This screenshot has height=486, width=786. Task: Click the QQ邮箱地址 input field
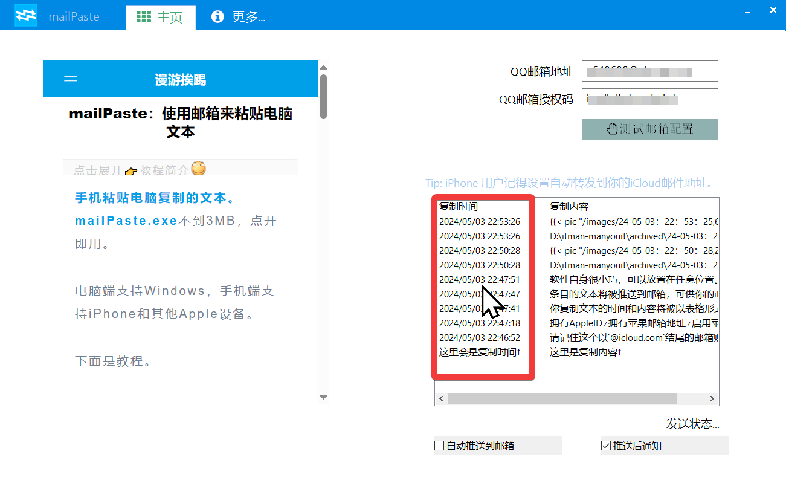coord(649,71)
